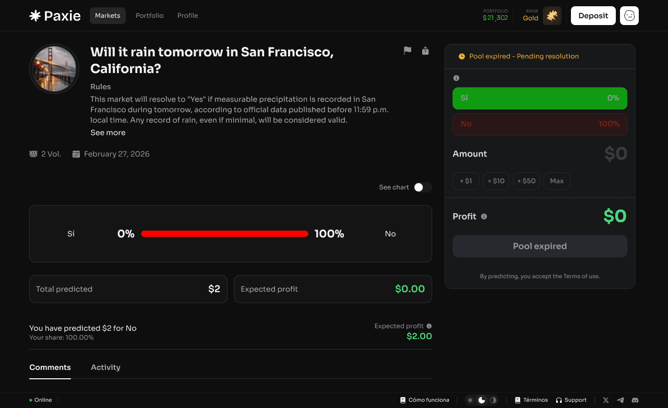Click the portfolio balance $21,302
This screenshot has height=408, width=668.
(495, 18)
